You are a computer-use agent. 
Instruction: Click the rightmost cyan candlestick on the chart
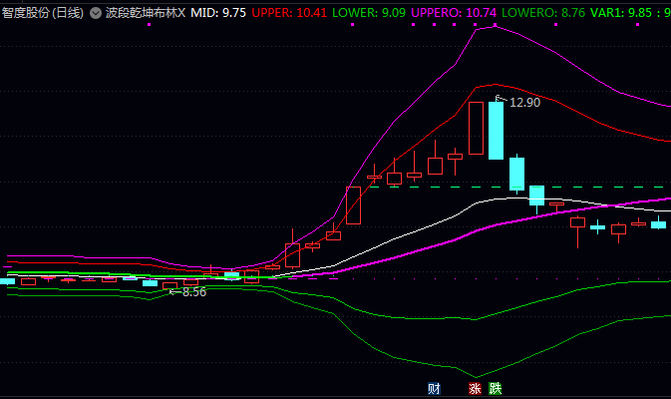click(658, 224)
